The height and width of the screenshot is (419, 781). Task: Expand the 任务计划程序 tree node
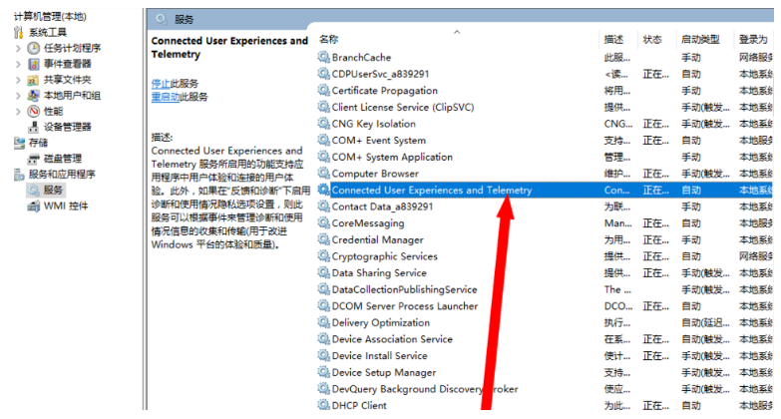point(18,48)
